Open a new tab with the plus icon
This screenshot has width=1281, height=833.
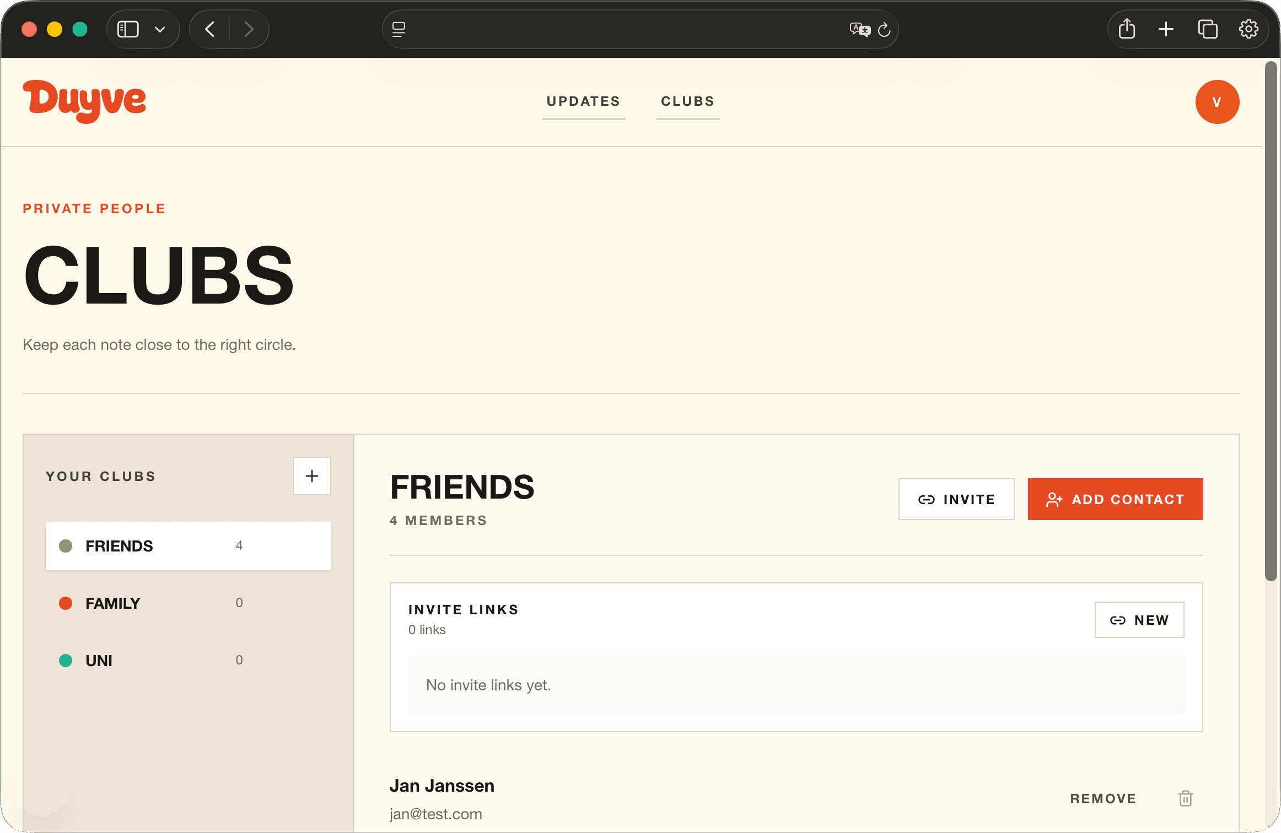[1166, 29]
